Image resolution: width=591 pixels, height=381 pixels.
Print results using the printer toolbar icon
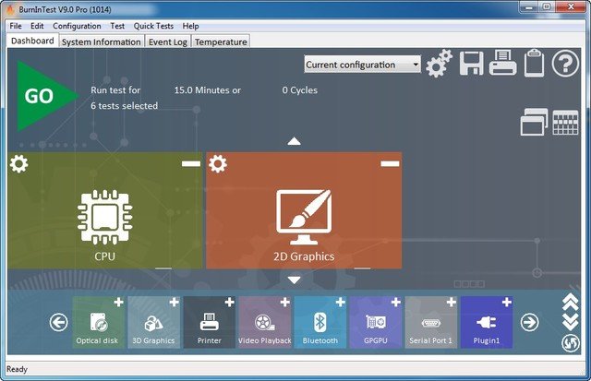[502, 63]
